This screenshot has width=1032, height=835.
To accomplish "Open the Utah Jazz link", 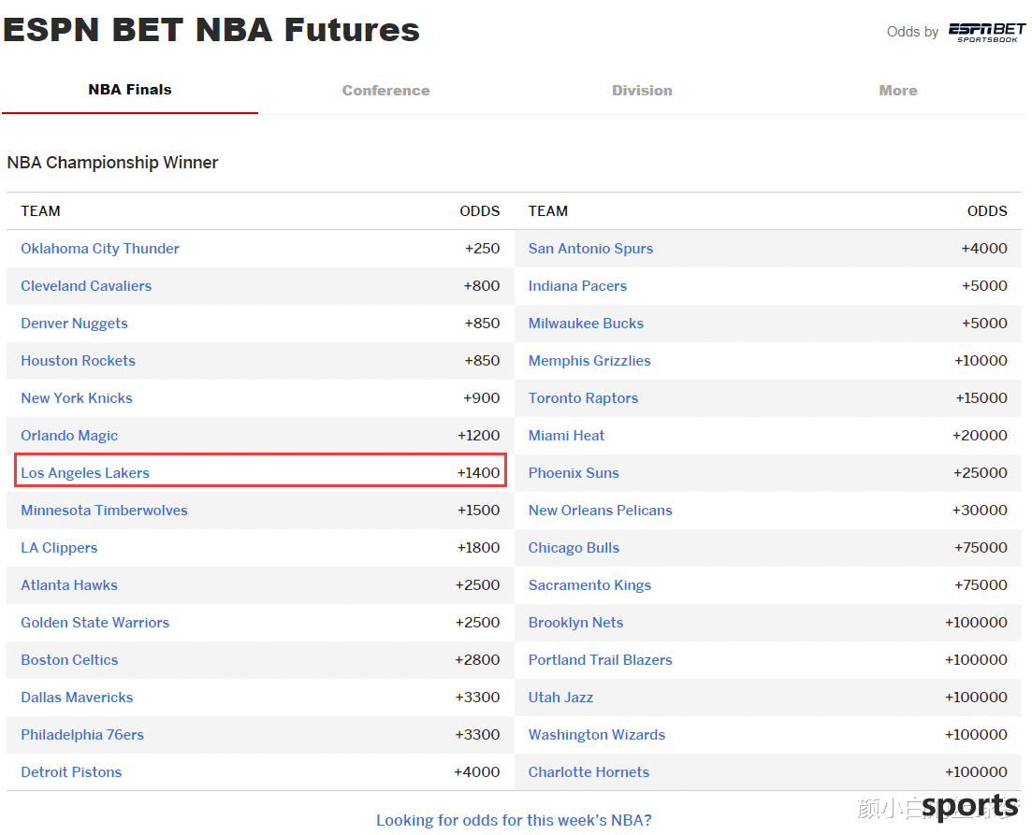I will [x=561, y=698].
